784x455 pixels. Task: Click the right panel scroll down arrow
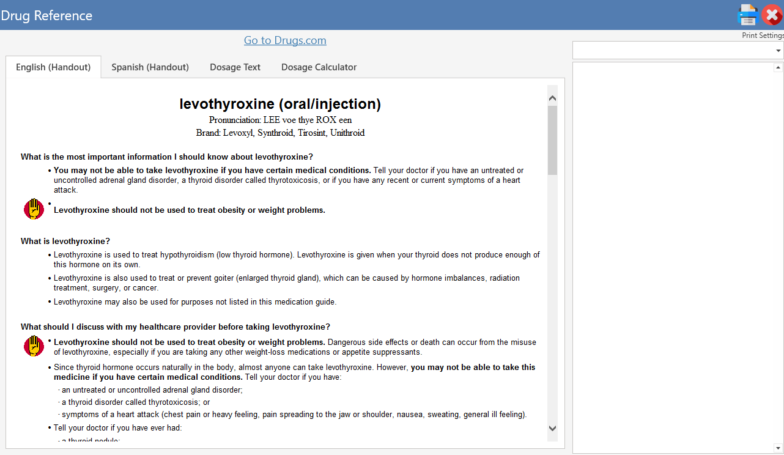pyautogui.click(x=778, y=448)
